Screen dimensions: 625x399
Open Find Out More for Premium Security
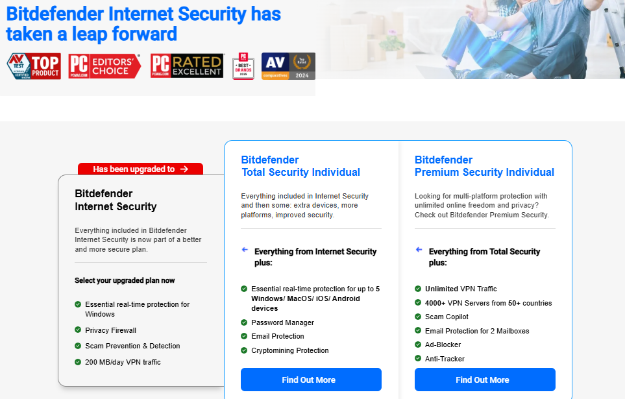click(x=485, y=380)
